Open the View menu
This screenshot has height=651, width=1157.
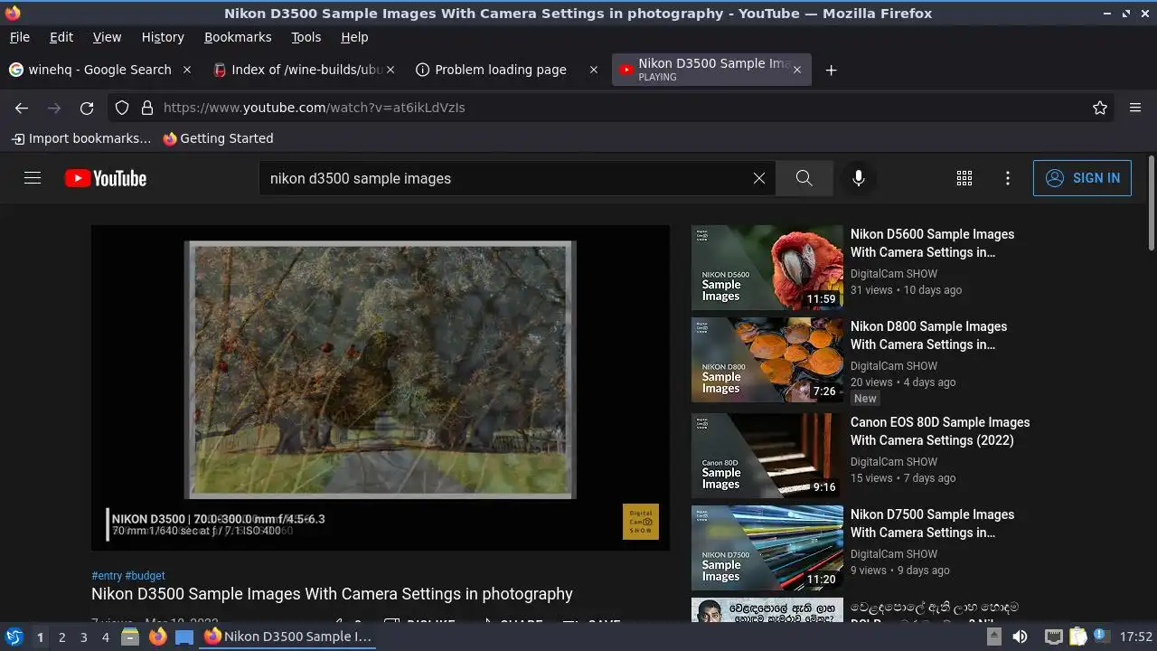click(x=107, y=37)
